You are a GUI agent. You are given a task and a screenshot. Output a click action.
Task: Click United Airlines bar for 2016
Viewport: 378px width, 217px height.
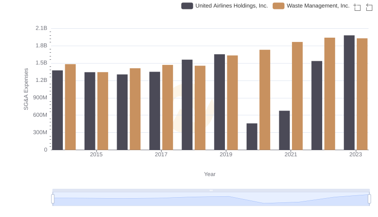(x=122, y=112)
